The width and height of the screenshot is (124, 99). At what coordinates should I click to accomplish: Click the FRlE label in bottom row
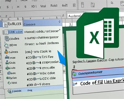(30, 90)
